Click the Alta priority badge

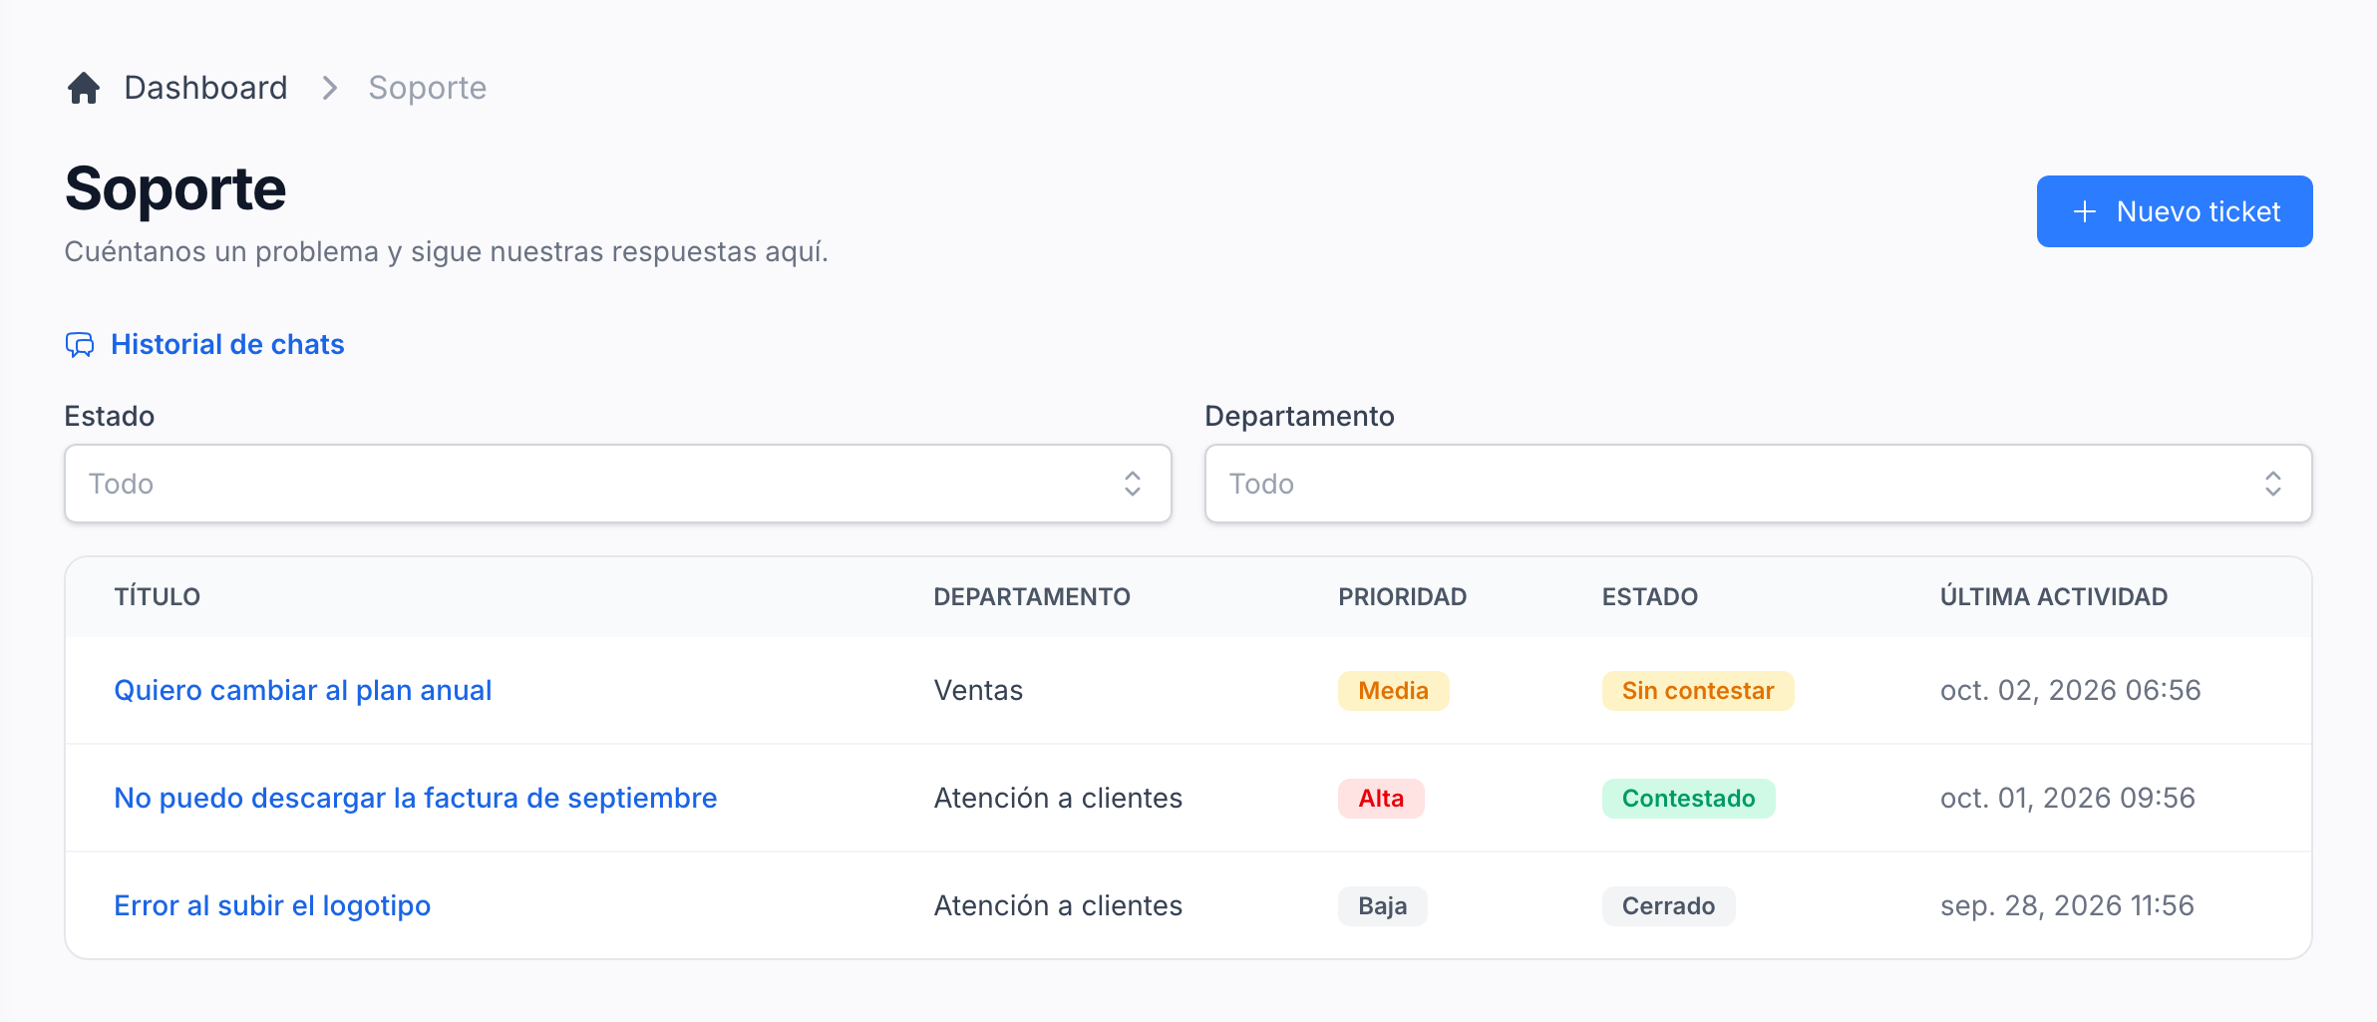pyautogui.click(x=1381, y=799)
